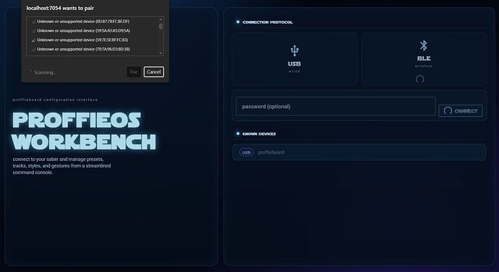The image size is (499, 272).
Task: Select the device ending in 8E:DF
Action: tap(93, 22)
